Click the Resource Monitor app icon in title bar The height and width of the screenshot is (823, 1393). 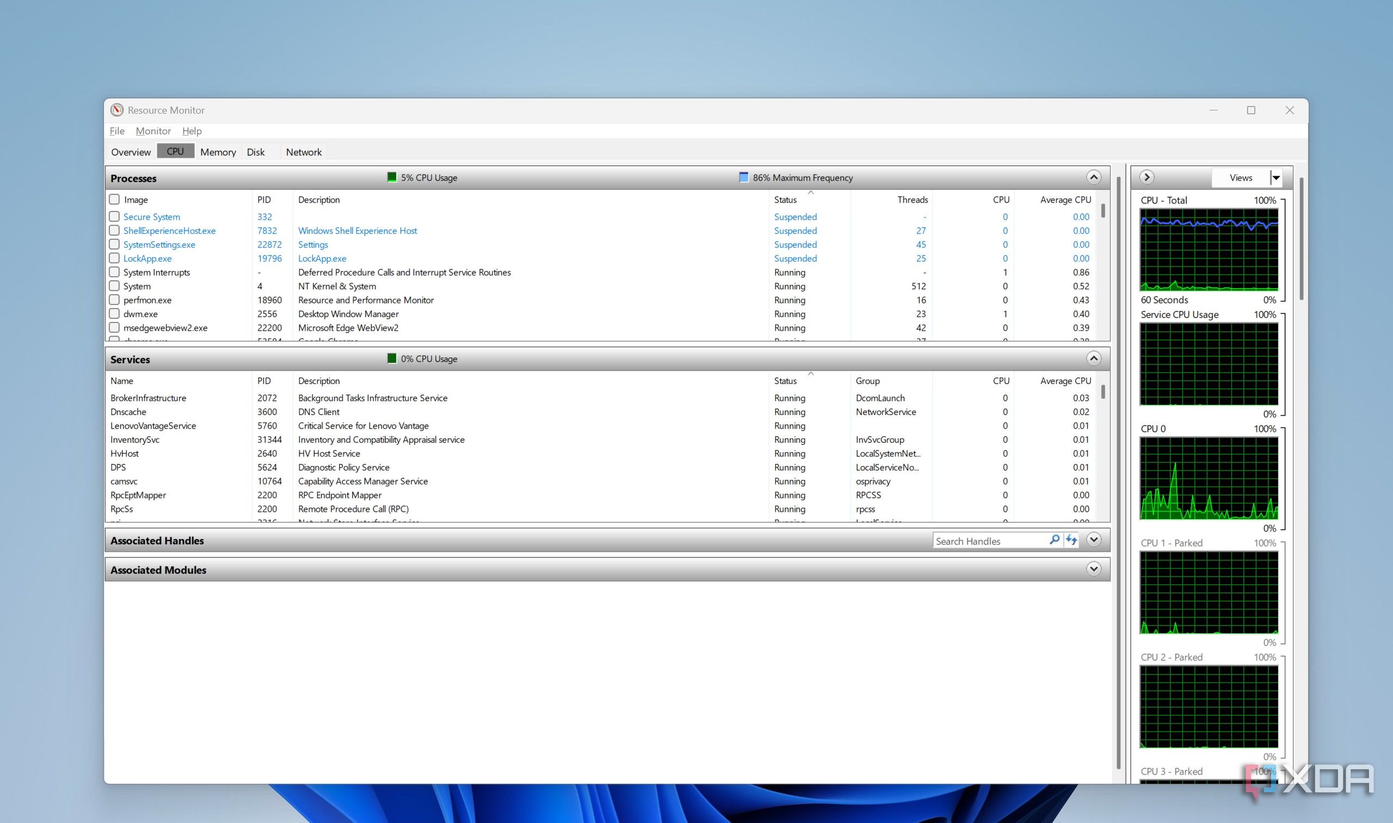116,110
